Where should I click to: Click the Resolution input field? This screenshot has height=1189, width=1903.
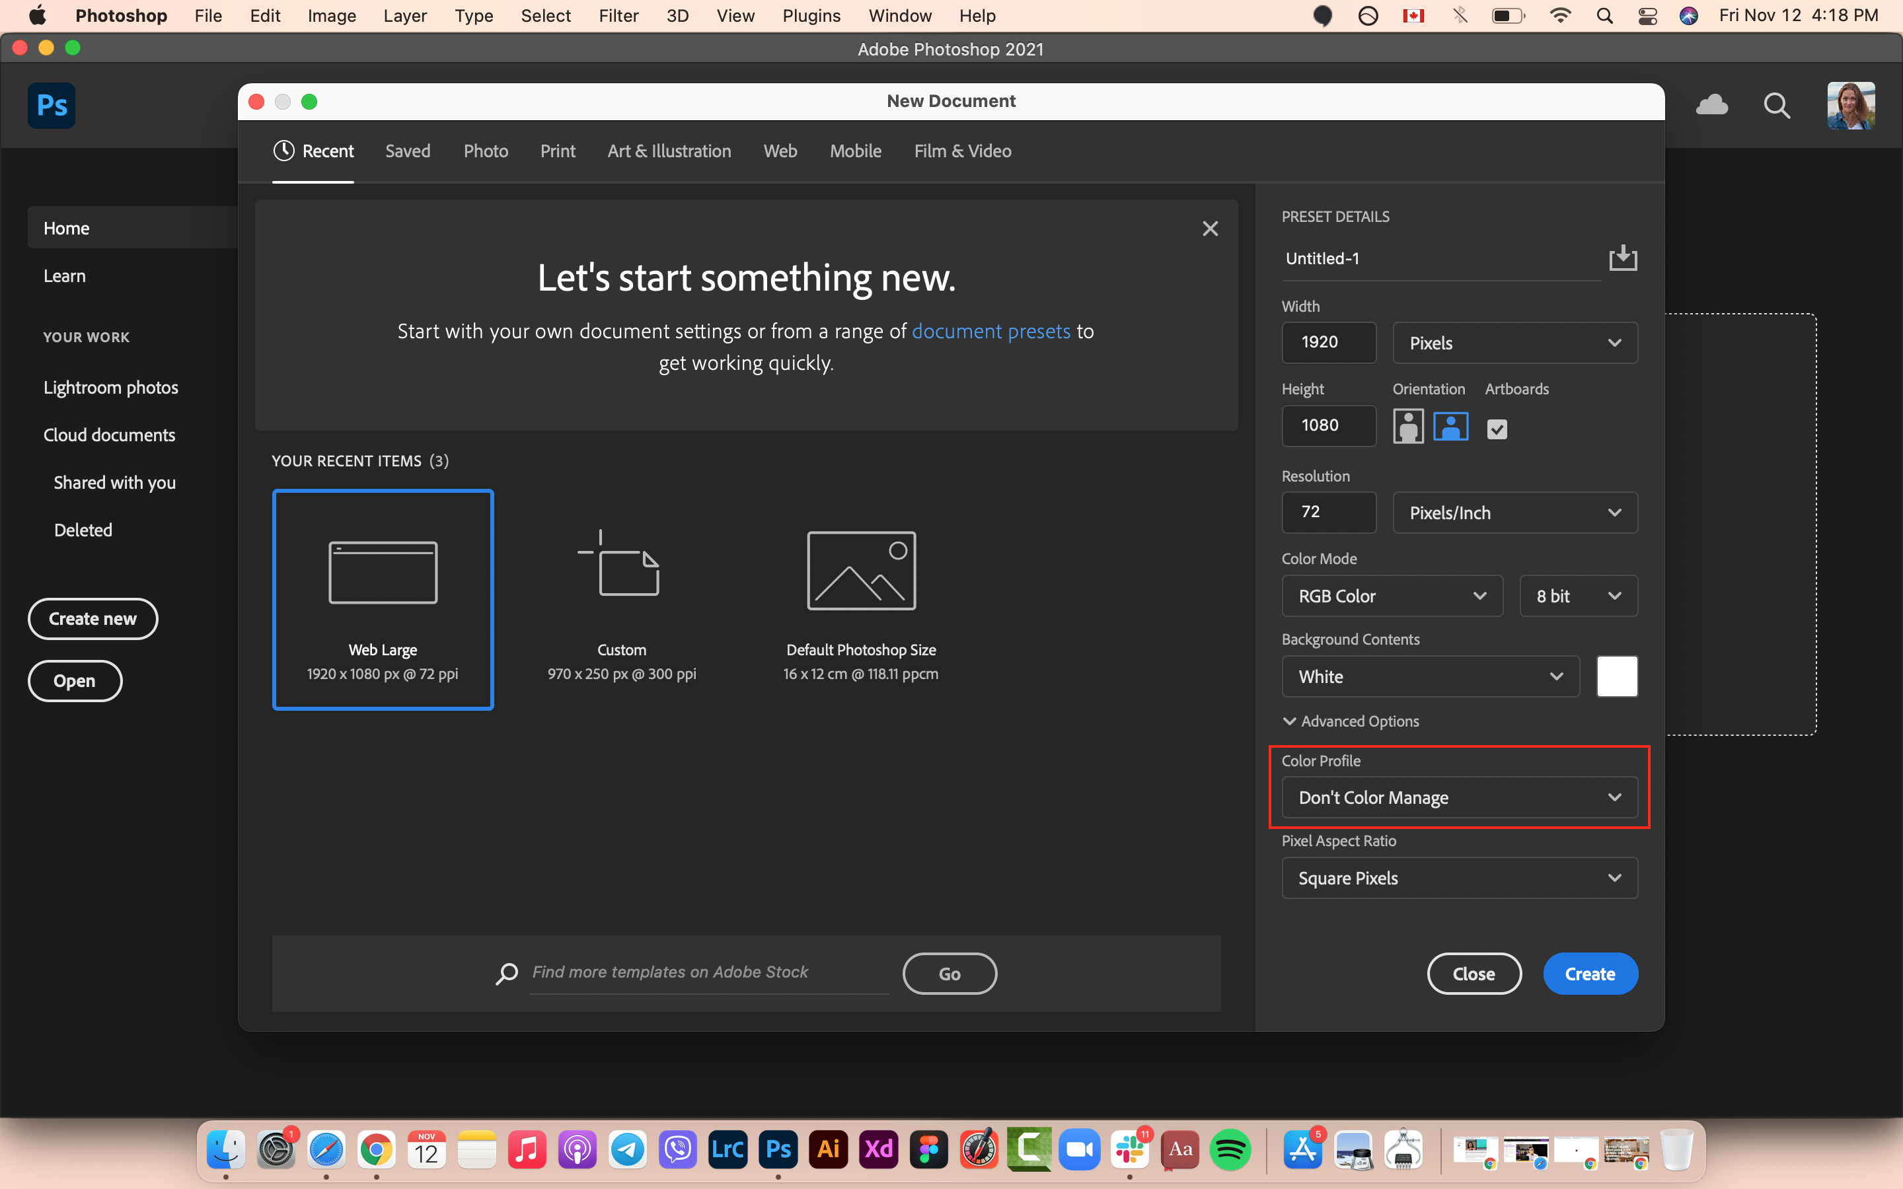click(x=1329, y=513)
